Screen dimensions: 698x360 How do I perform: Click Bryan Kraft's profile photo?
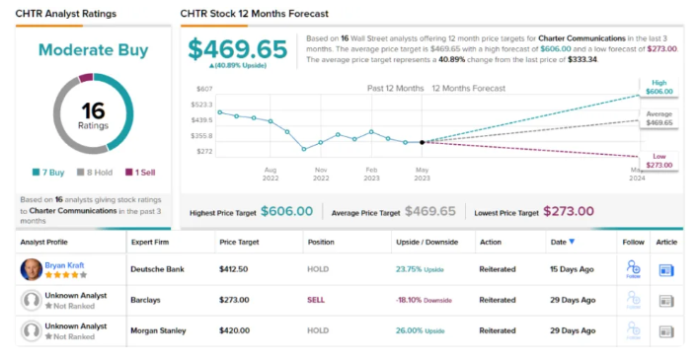(32, 269)
